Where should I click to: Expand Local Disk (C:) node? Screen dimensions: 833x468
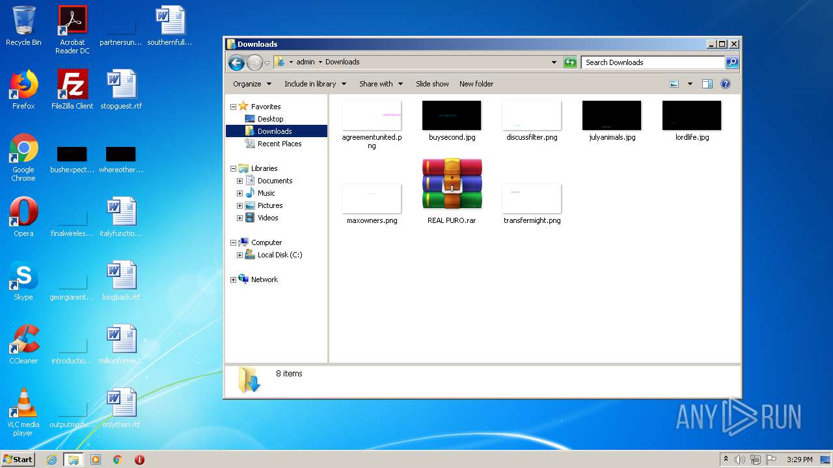click(x=239, y=255)
